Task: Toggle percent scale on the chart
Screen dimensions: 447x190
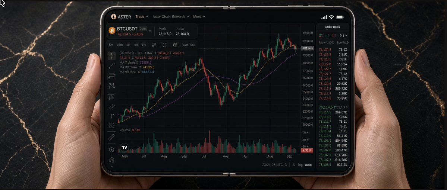Action: point(294,165)
